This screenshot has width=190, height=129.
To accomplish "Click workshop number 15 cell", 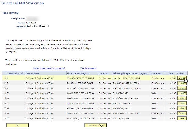I will pyautogui.click(x=16, y=88).
